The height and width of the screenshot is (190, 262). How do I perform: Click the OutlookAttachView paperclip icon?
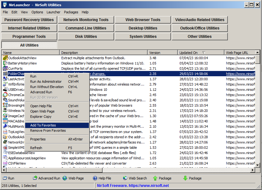click(x=5, y=58)
